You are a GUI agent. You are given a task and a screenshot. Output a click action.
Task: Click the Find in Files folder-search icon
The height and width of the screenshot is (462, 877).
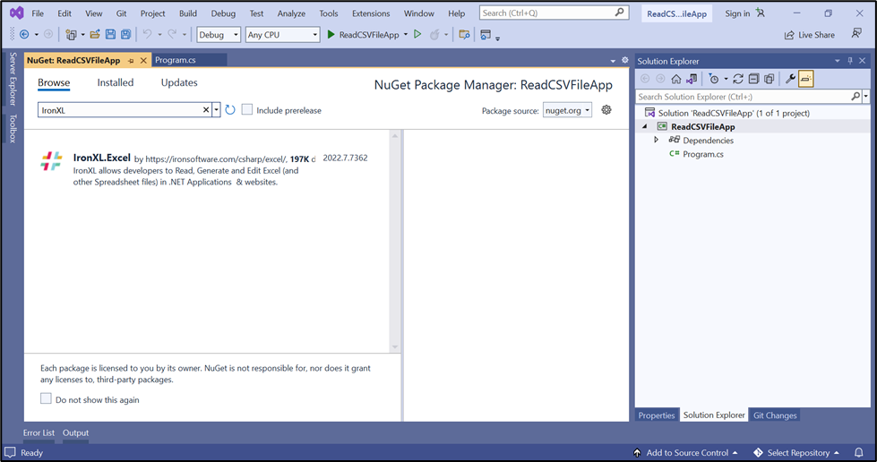464,35
